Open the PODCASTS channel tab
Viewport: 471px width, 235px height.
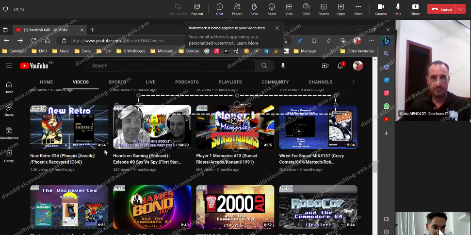point(187,82)
